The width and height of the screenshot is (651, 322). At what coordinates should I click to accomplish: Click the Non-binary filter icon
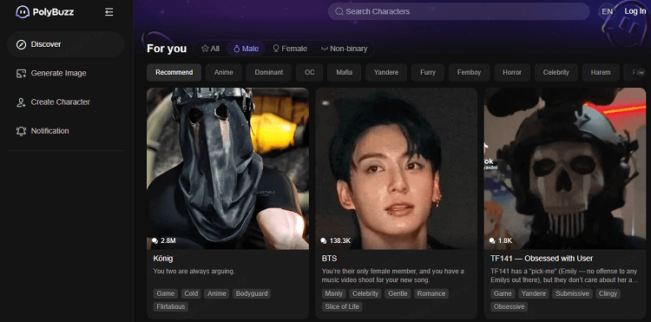click(x=325, y=49)
